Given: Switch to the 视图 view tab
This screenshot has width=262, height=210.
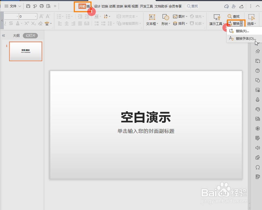Looking at the screenshot, I should click(135, 6).
